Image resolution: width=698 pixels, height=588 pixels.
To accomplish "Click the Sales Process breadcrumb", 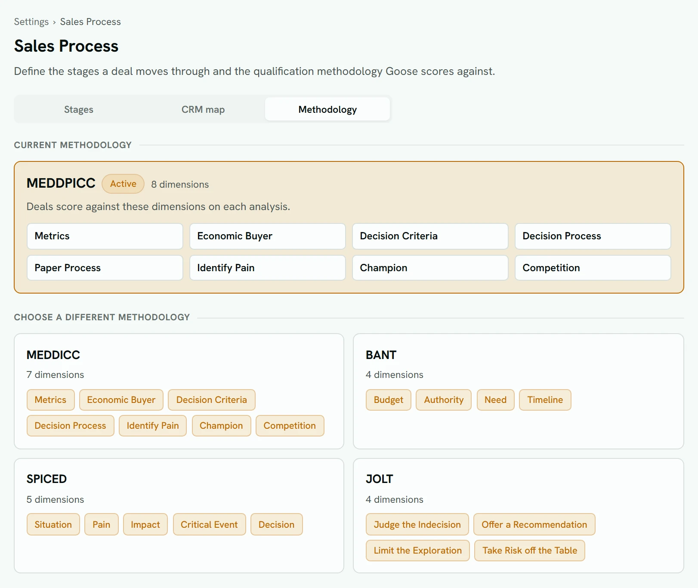I will pos(90,22).
